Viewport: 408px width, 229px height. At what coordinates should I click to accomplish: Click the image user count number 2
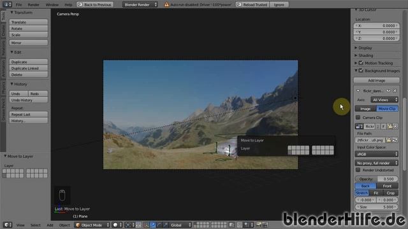point(378,127)
